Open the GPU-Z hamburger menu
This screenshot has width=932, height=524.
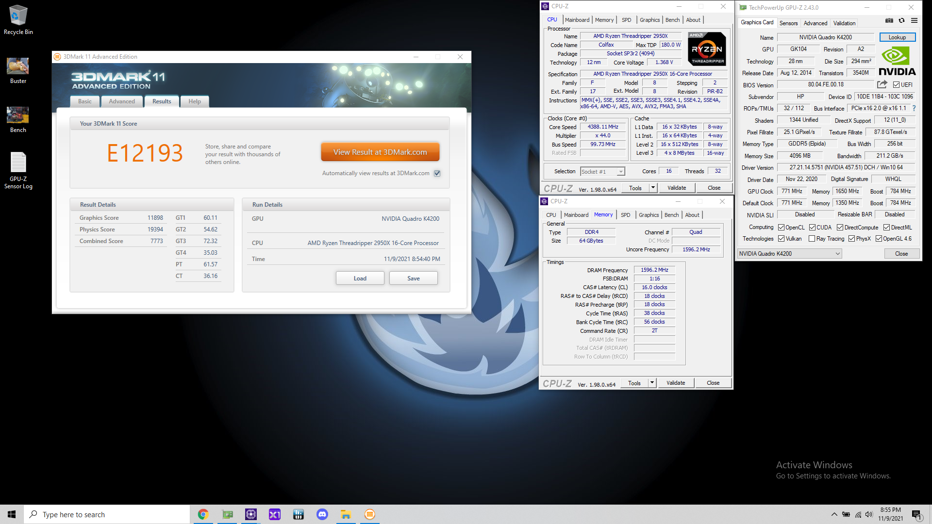pos(914,20)
